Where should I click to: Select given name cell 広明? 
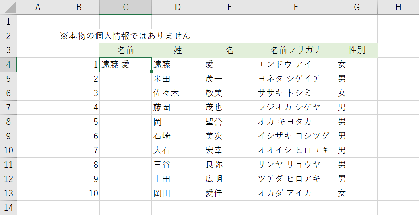click(230, 179)
